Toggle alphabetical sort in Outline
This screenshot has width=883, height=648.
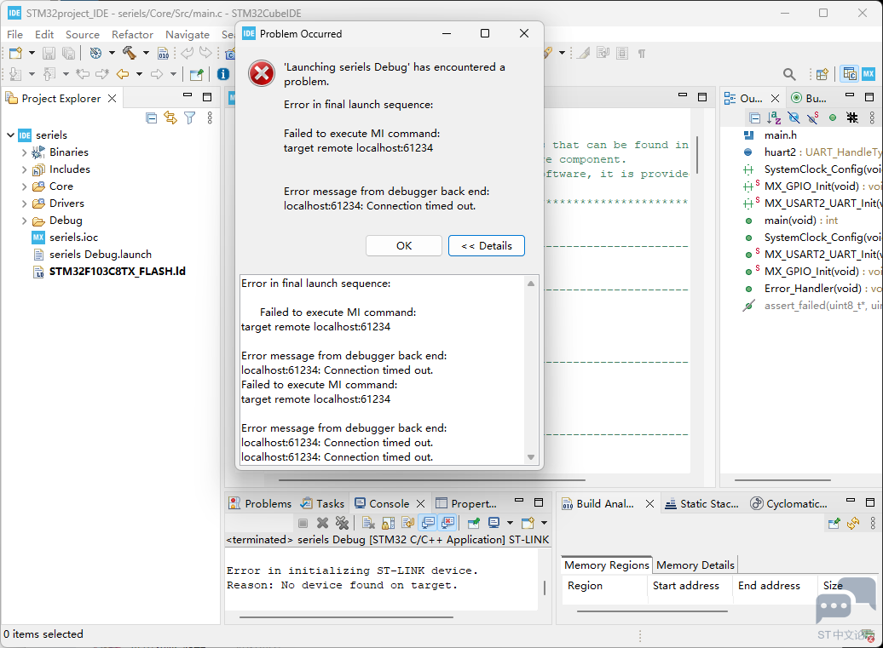coord(774,118)
